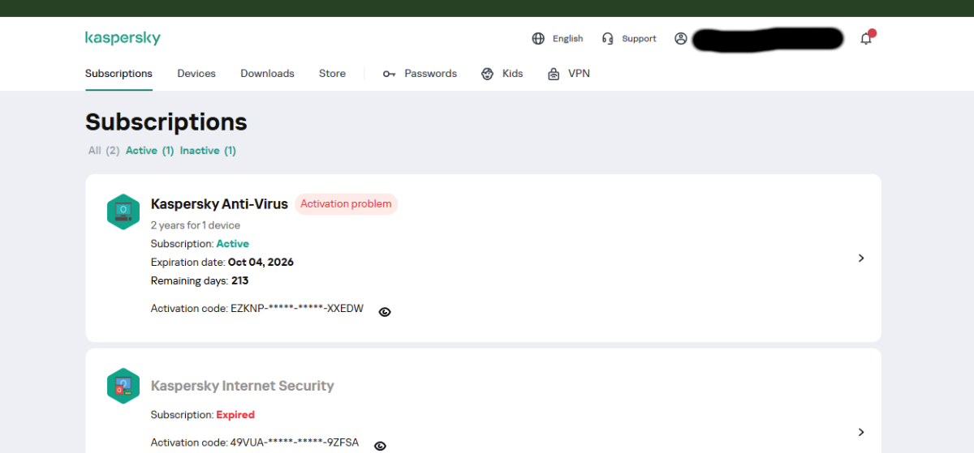Filter subscriptions by Active
The image size is (974, 453).
pos(149,151)
